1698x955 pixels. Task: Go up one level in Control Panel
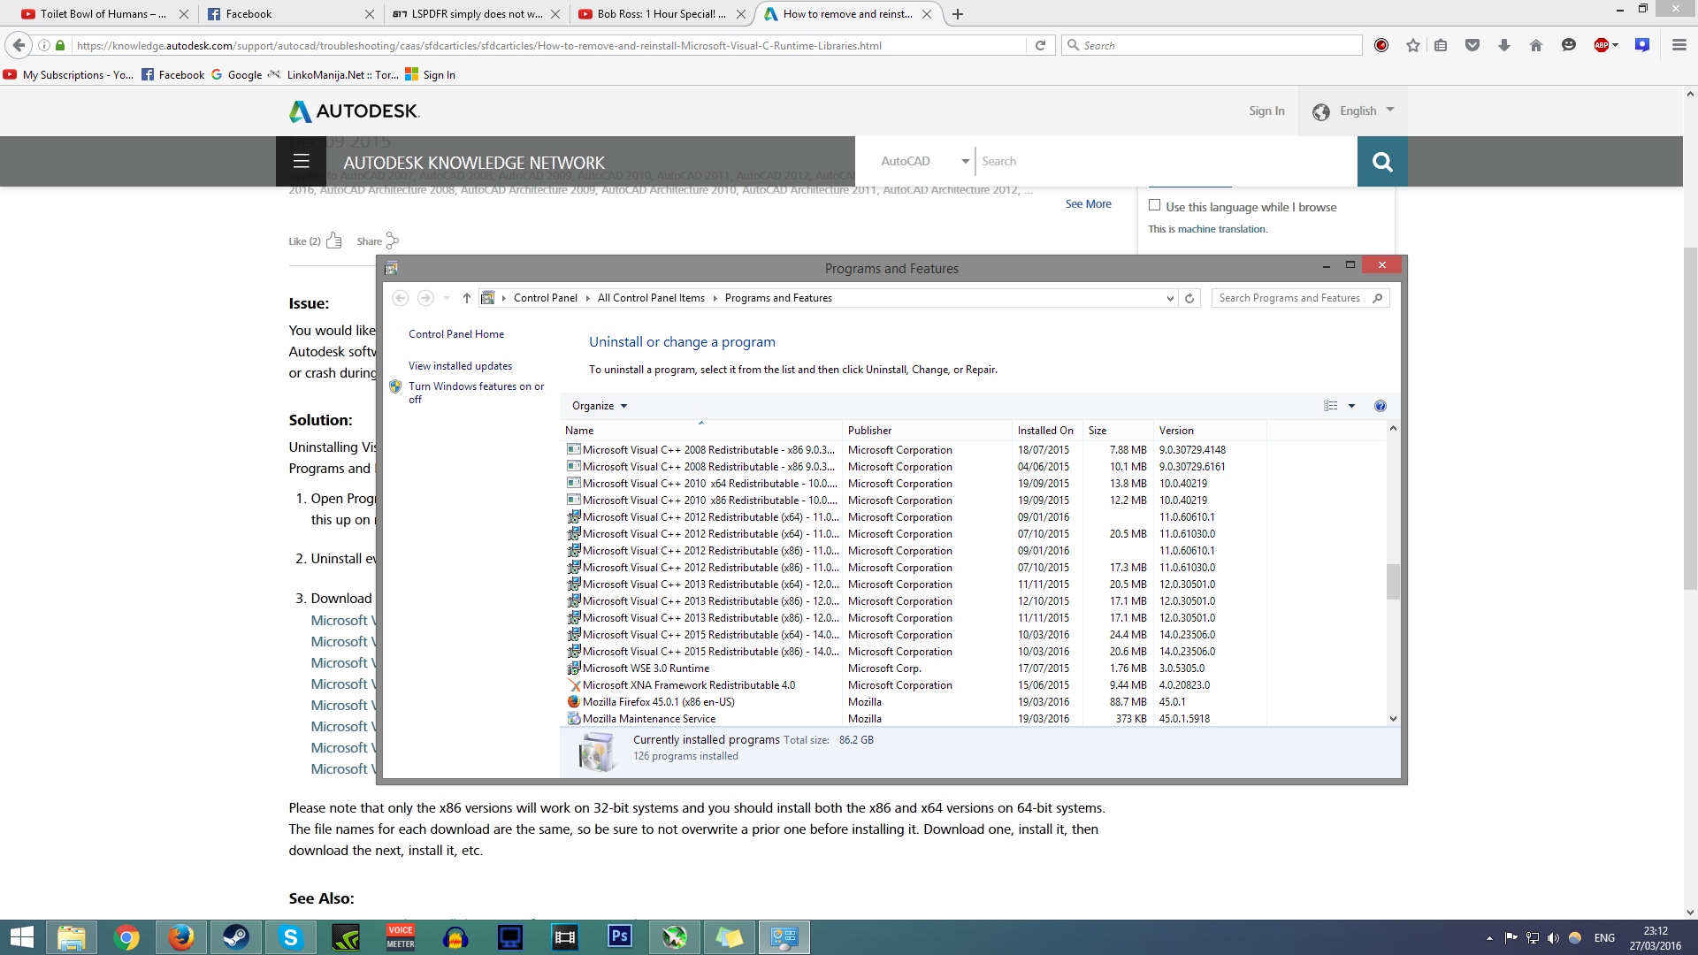[x=467, y=298]
